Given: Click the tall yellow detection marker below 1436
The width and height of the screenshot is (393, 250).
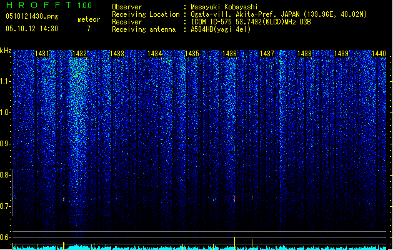Looking at the screenshot, I should tap(234, 243).
